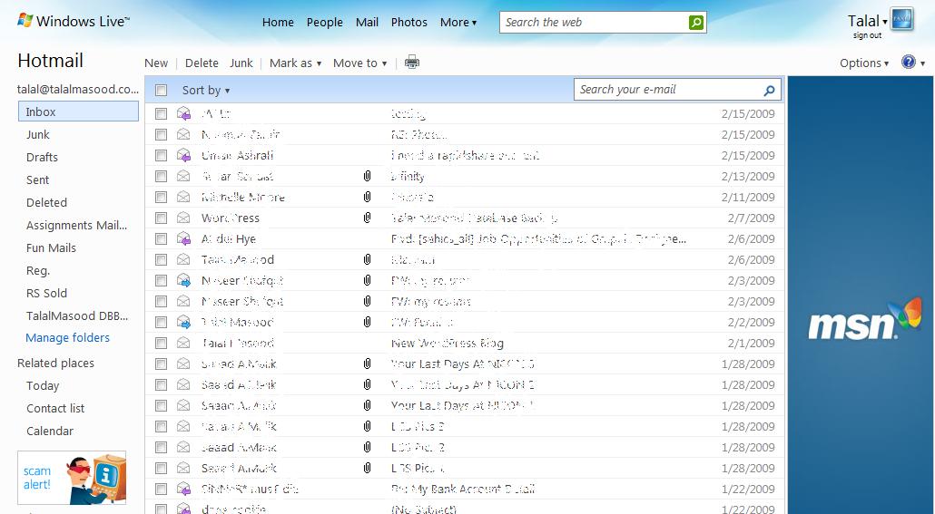
Task: Click attachment paperclip on the Infinity message
Action: (368, 176)
